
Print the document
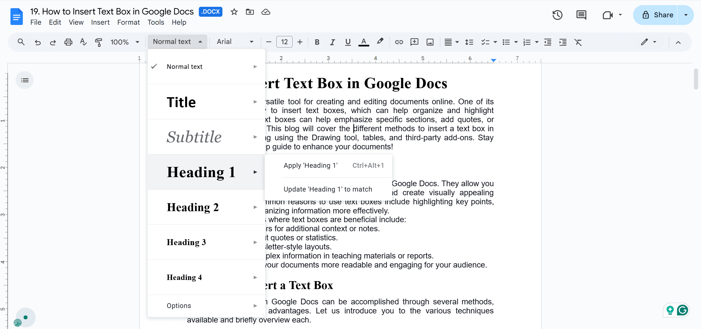pyautogui.click(x=68, y=42)
